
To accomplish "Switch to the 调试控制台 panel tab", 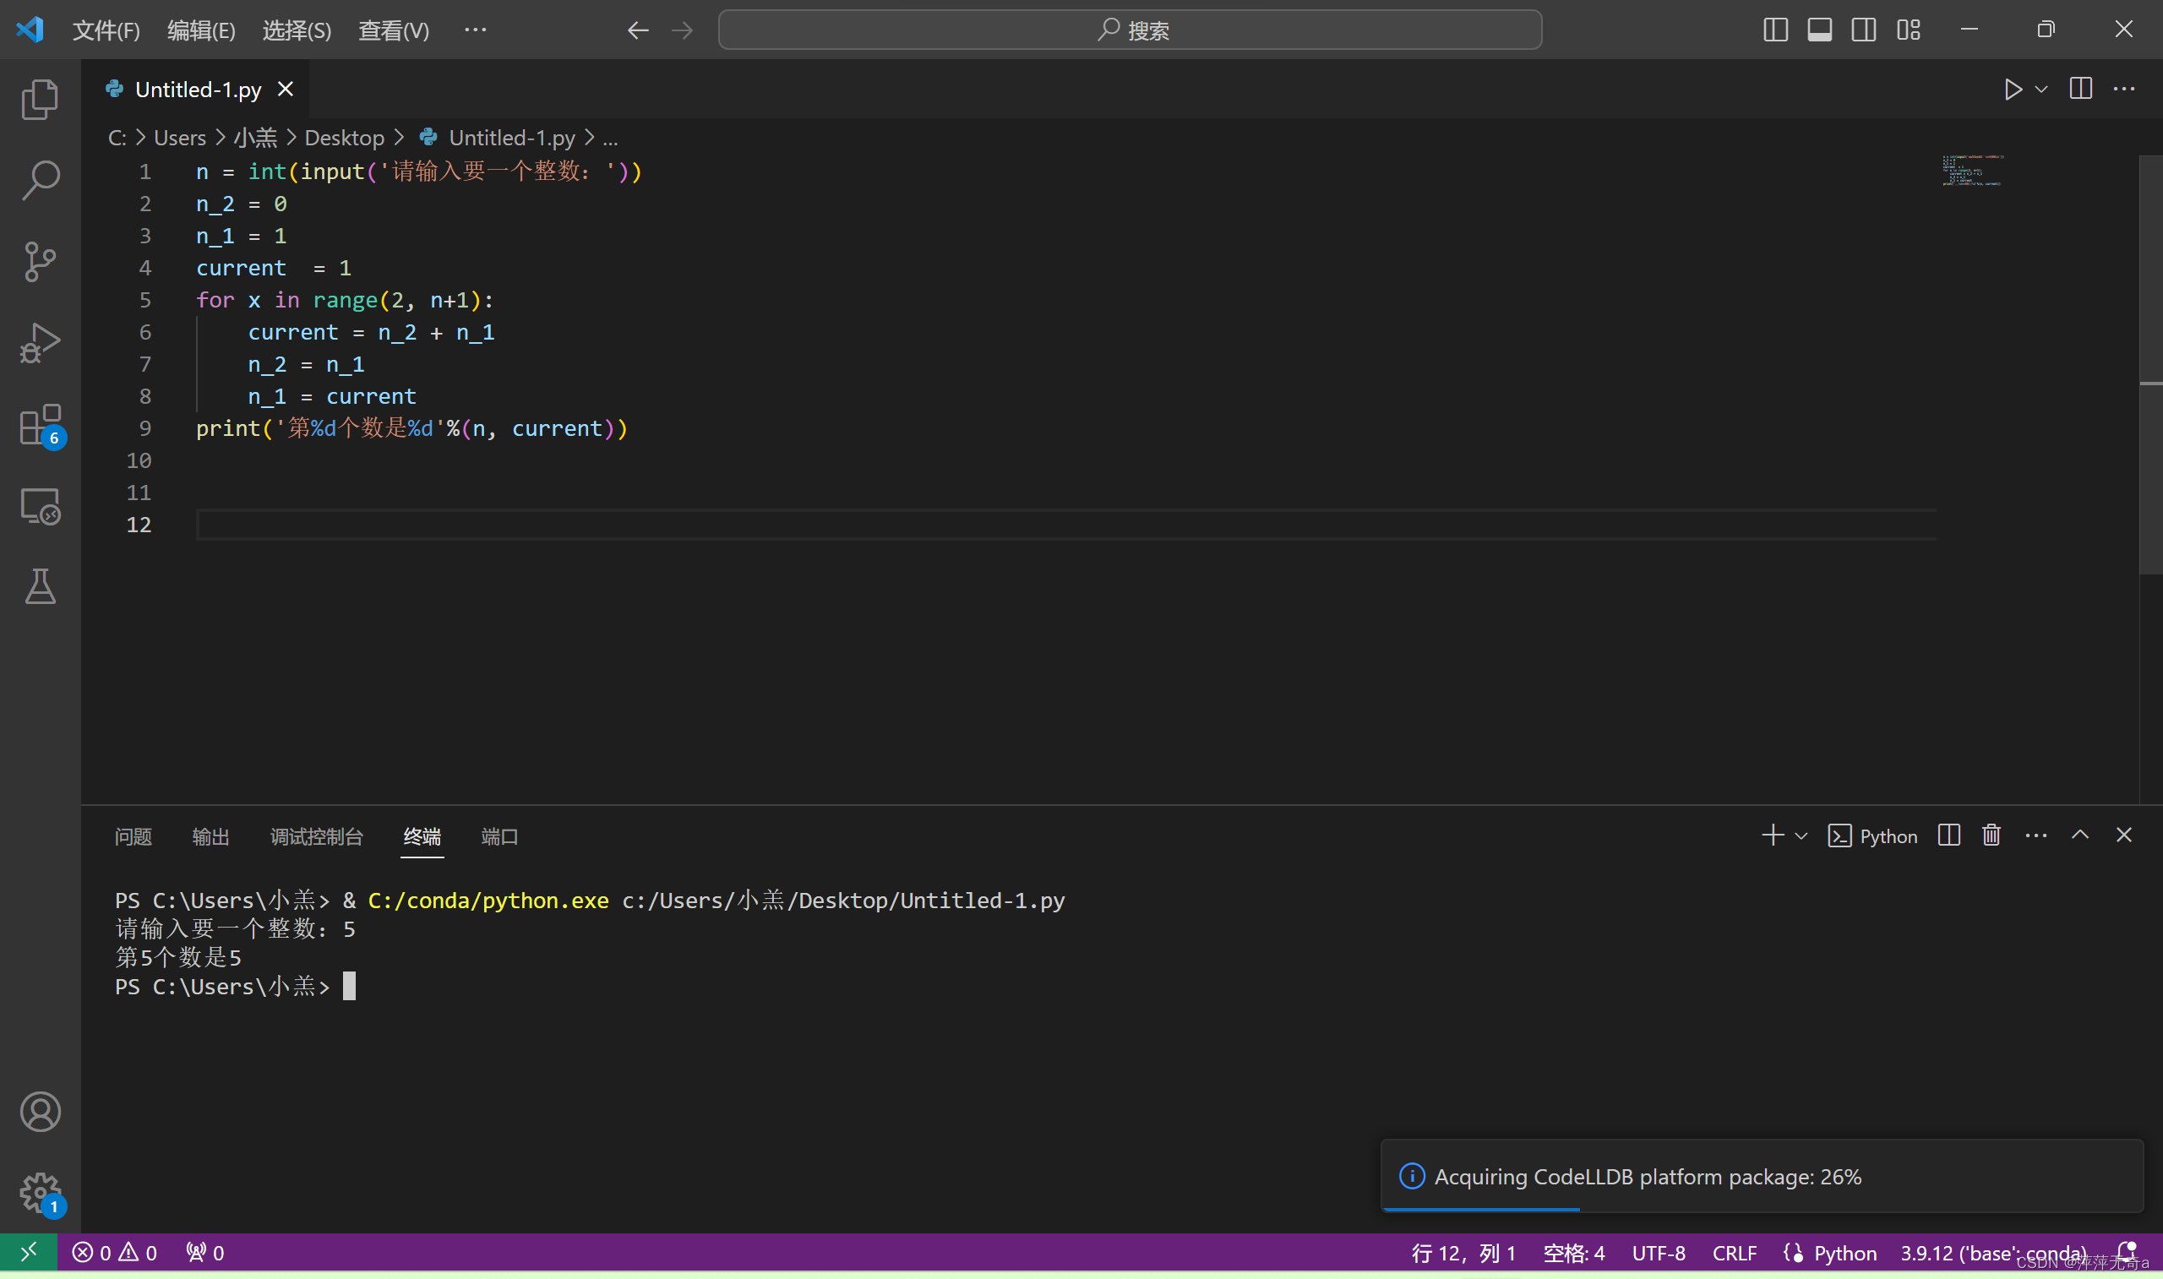I will (316, 837).
